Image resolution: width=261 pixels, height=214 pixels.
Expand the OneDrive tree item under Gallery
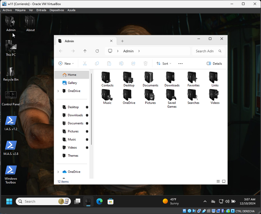58,91
